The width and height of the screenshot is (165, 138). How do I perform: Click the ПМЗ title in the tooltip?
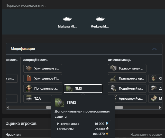(x=72, y=102)
